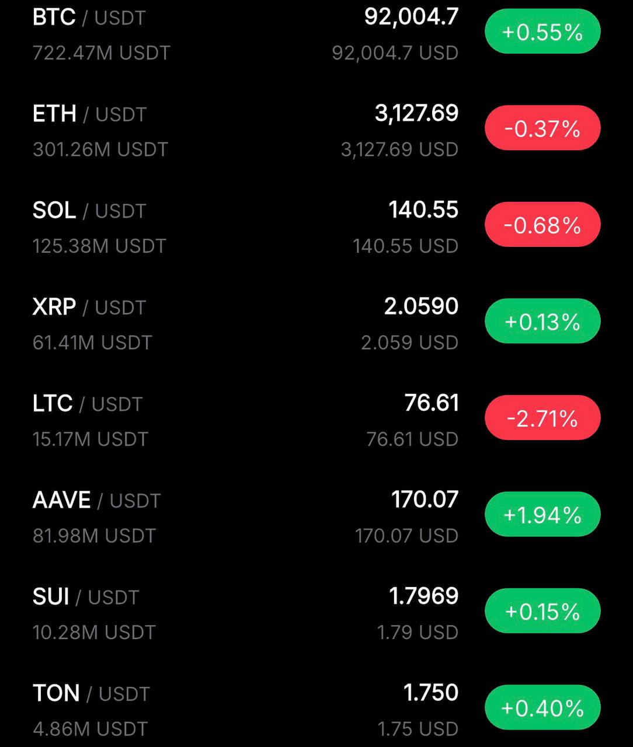
Task: Tap the TON +0.40% change badge
Action: pyautogui.click(x=542, y=708)
